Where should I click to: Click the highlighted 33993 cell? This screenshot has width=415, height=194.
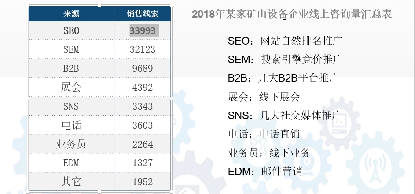(144, 30)
